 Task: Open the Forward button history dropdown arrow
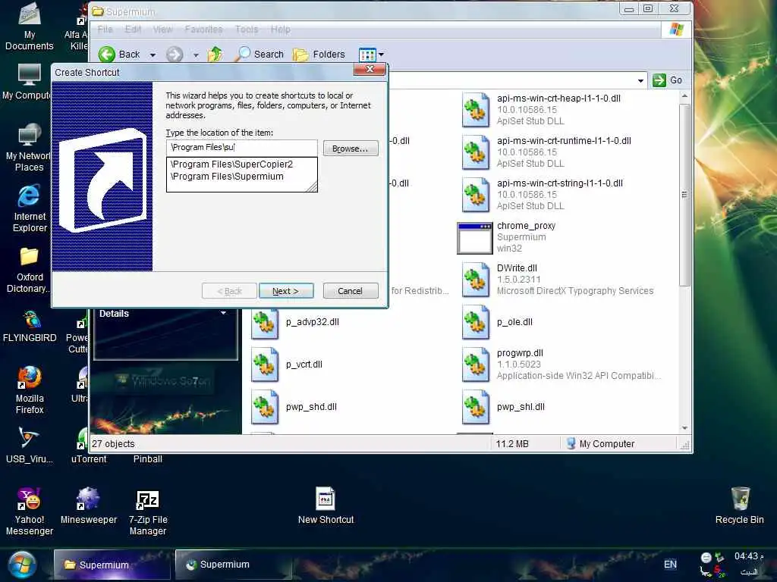[x=196, y=55]
